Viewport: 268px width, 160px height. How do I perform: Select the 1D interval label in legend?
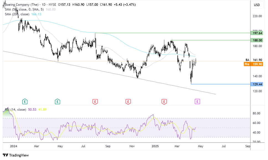tap(43, 5)
